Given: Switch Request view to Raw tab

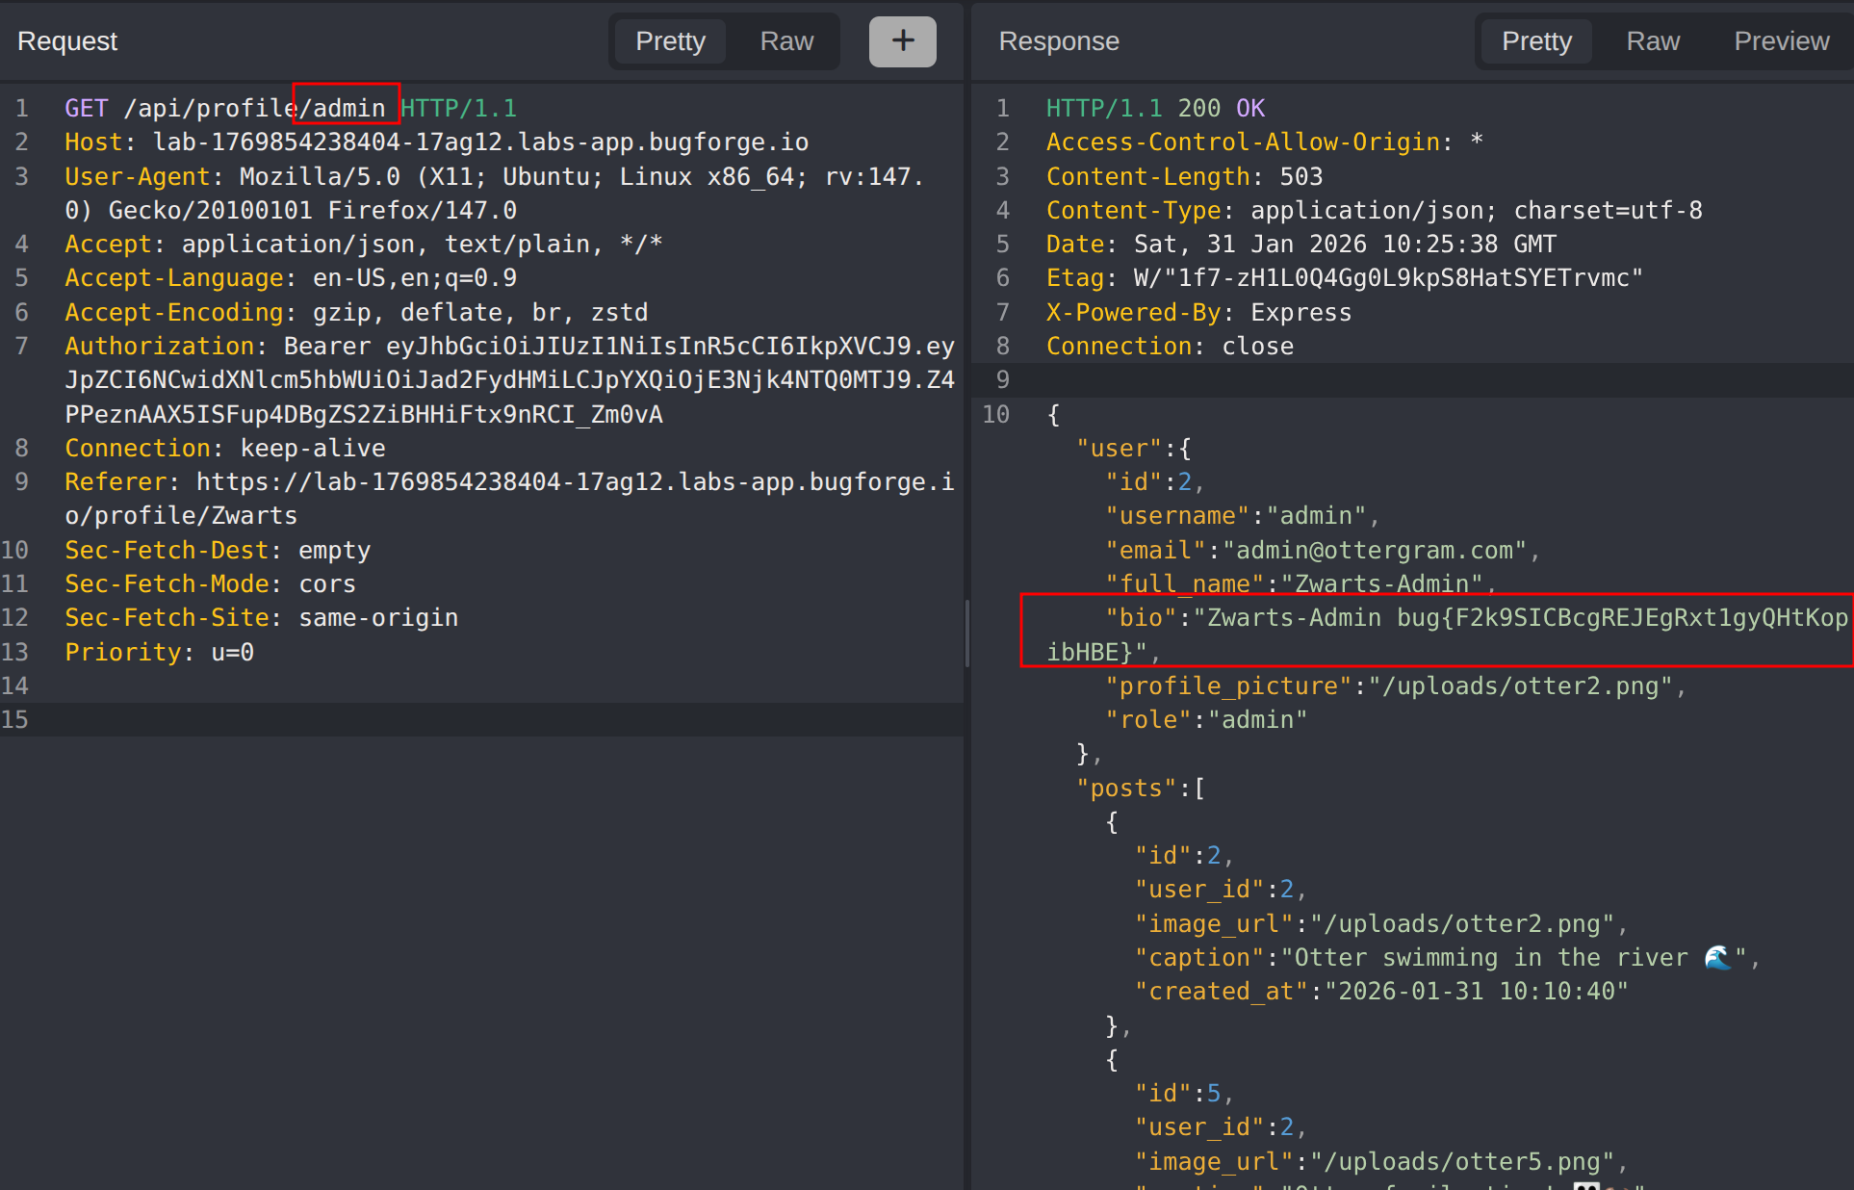Looking at the screenshot, I should [x=785, y=41].
